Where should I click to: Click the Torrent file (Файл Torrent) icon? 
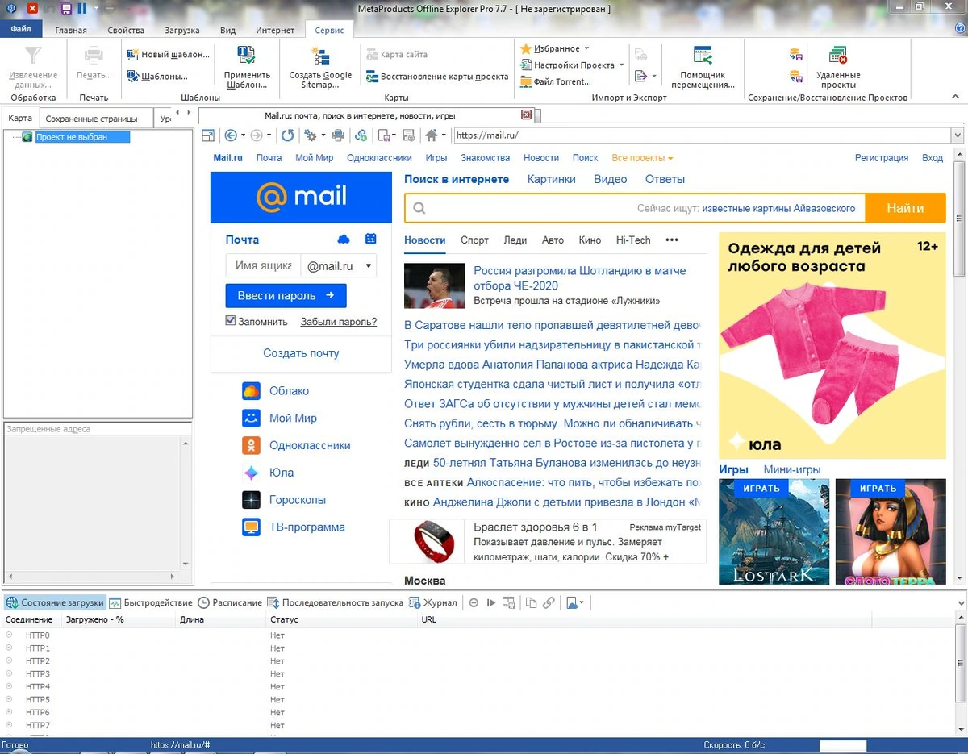click(526, 81)
